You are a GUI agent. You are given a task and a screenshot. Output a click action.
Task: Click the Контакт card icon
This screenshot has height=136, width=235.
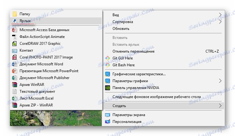pyautogui.click(x=15, y=51)
